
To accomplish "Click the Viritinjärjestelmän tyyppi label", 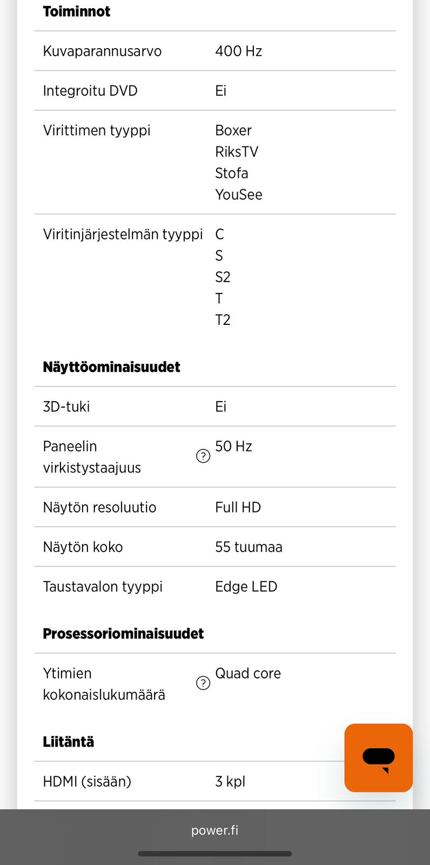I will pyautogui.click(x=123, y=235).
